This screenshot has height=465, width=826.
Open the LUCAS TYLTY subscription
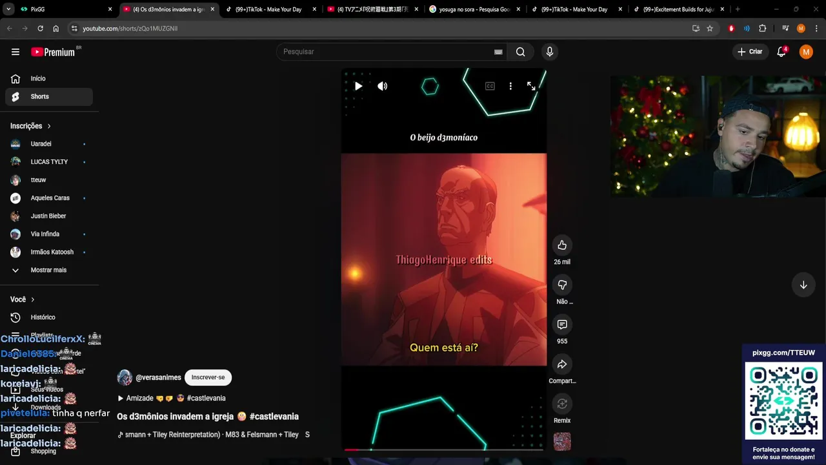point(49,161)
